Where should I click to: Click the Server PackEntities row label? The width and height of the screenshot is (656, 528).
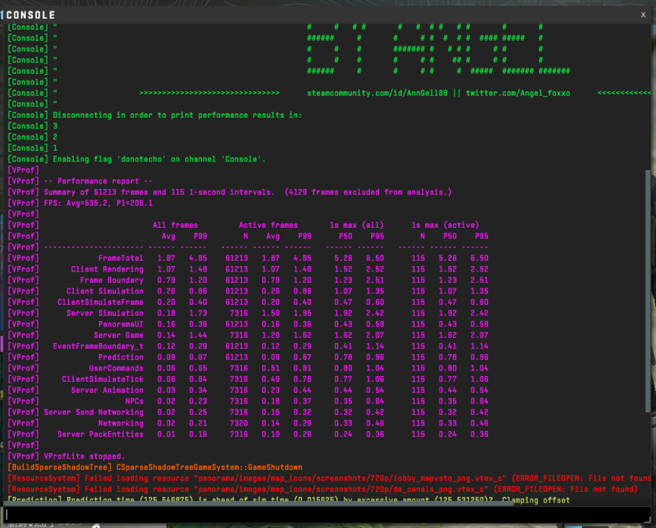tap(100, 435)
